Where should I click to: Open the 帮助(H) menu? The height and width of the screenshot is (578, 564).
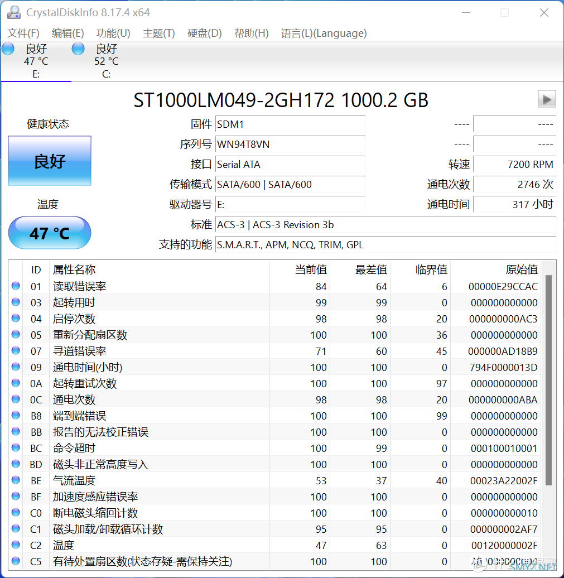click(252, 33)
